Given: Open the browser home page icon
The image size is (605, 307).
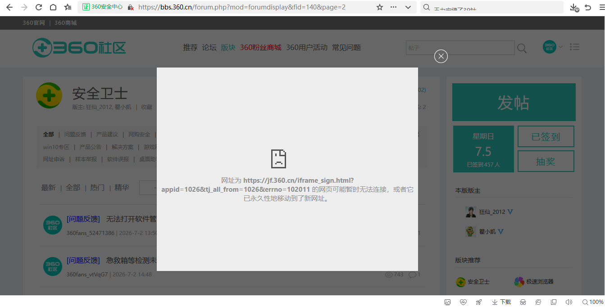Looking at the screenshot, I should coord(53,7).
